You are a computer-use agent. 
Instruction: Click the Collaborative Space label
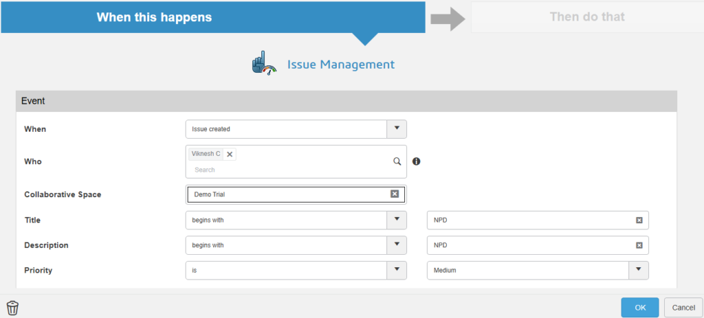point(63,194)
